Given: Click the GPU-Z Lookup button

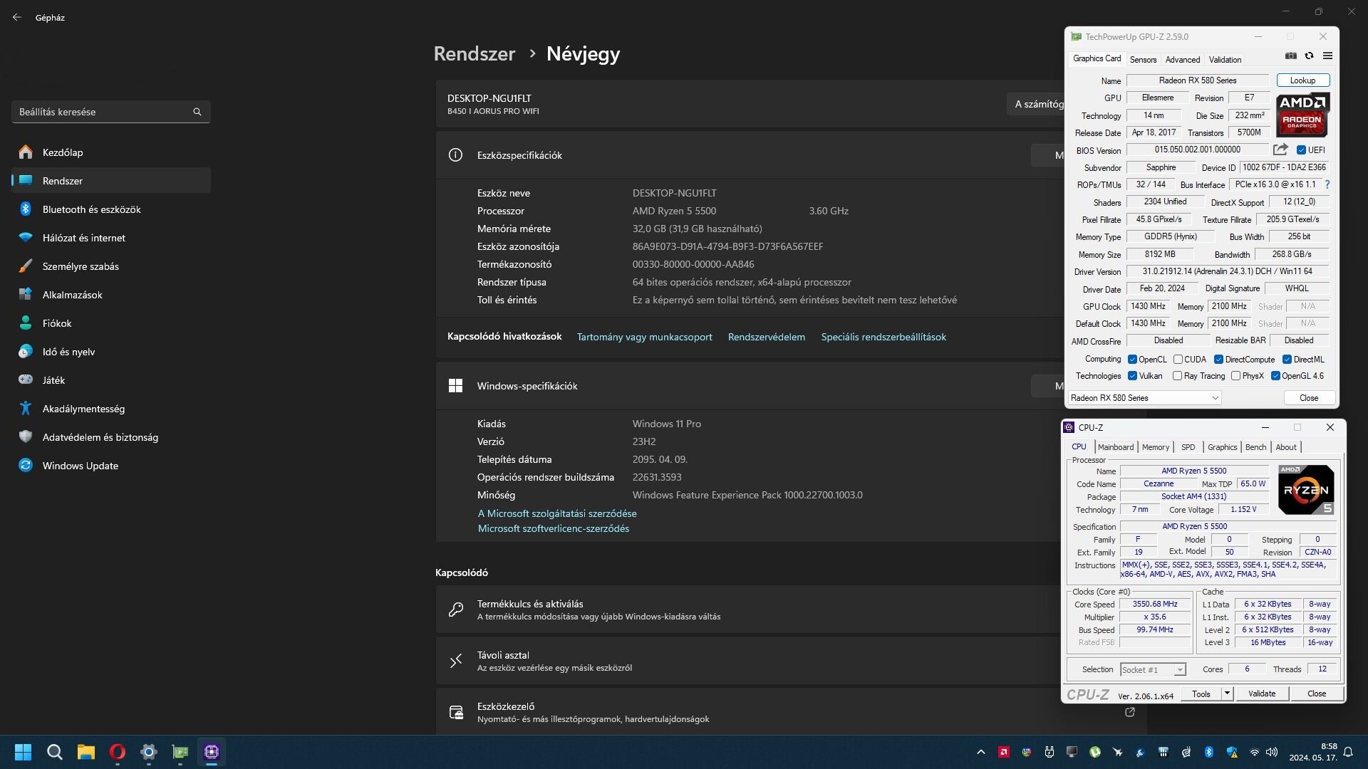Looking at the screenshot, I should tap(1302, 80).
